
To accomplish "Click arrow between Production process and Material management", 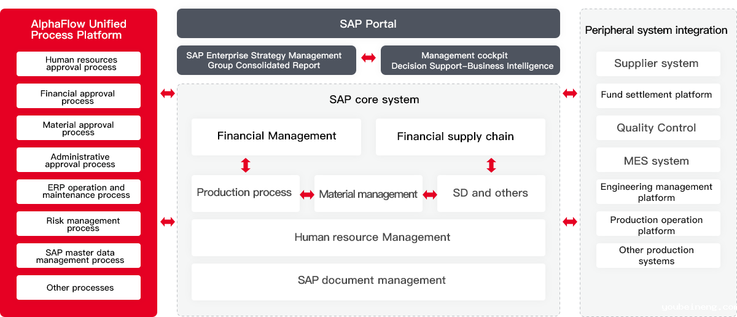I will 307,195.
